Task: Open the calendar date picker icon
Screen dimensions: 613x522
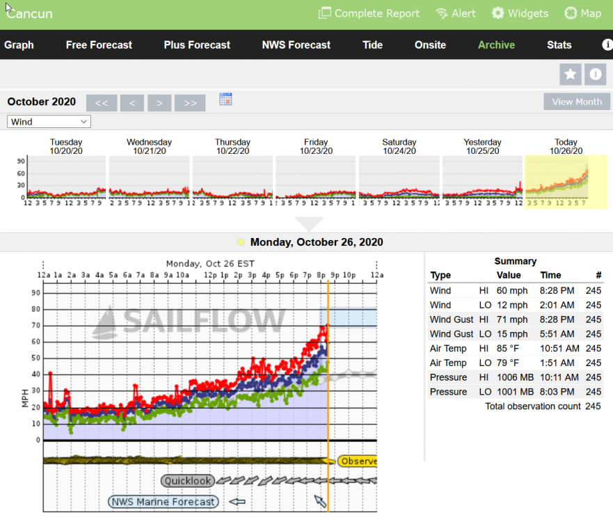Action: (x=225, y=99)
